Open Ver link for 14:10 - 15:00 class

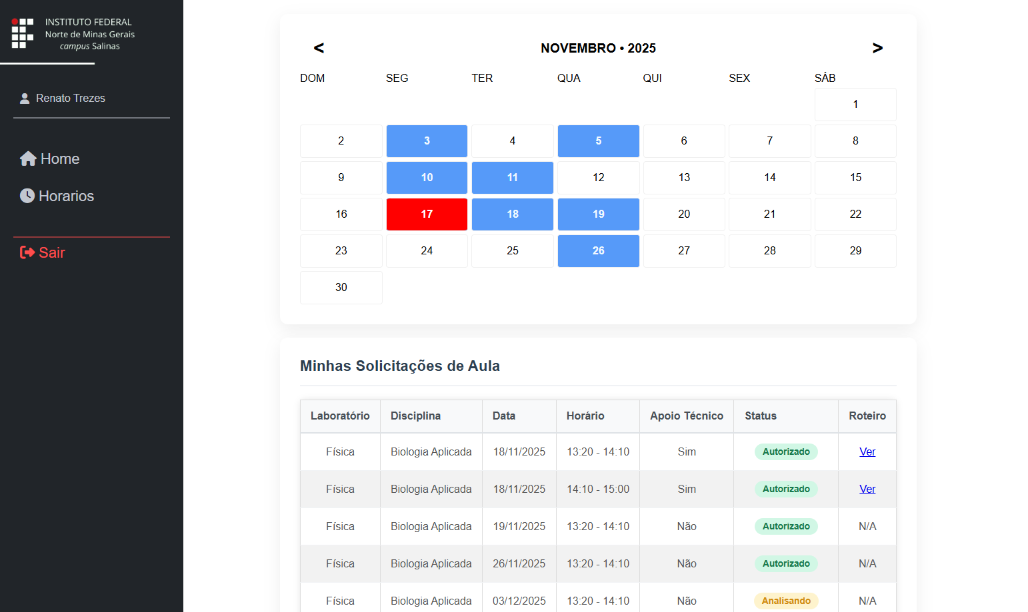pos(867,489)
